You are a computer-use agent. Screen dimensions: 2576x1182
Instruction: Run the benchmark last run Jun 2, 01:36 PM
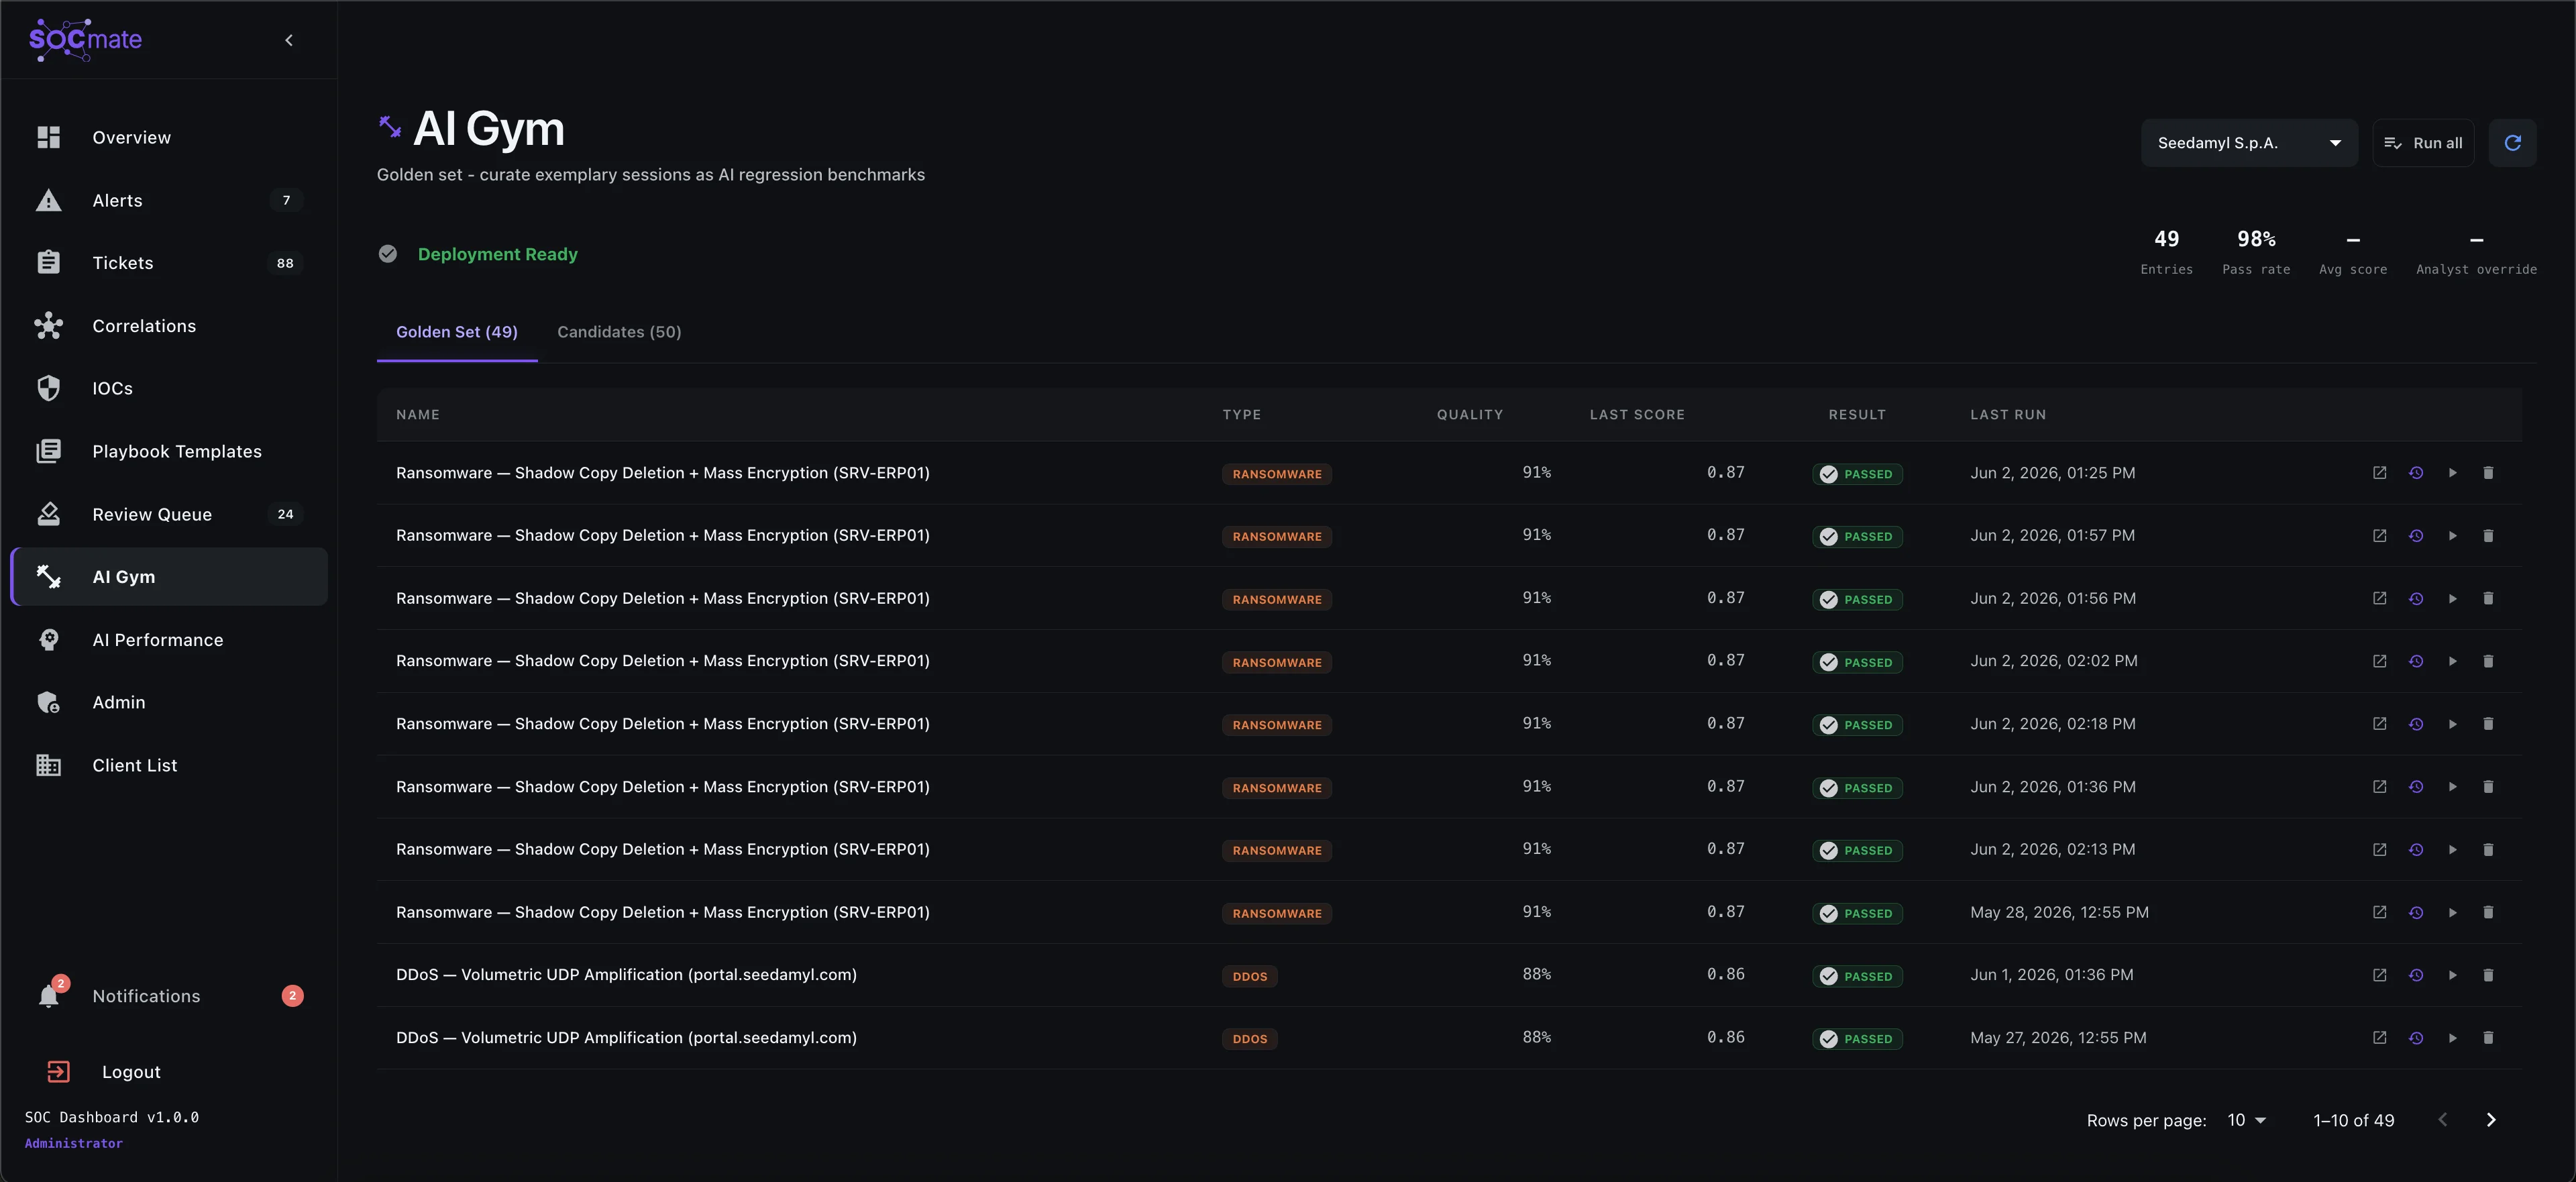2452,787
